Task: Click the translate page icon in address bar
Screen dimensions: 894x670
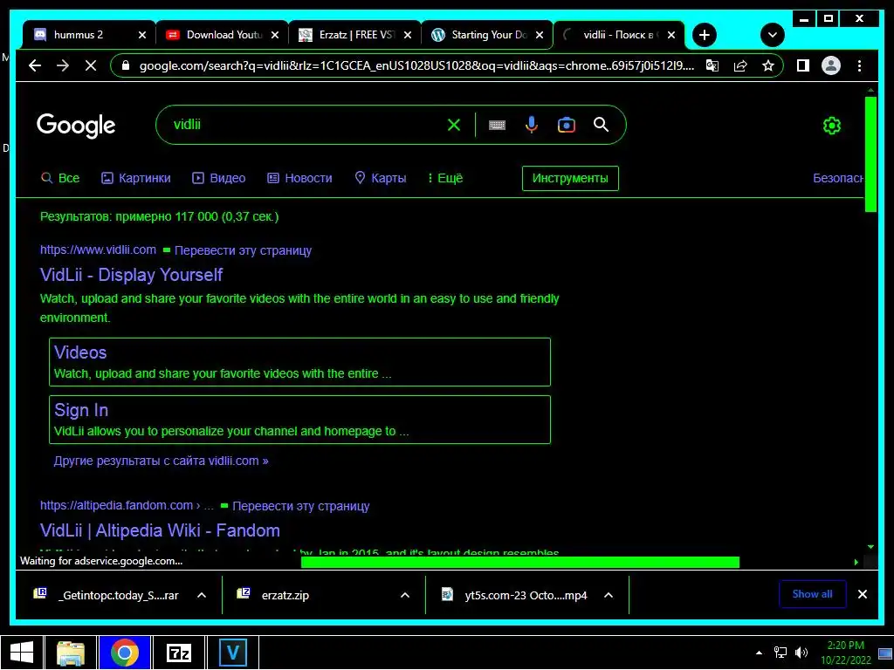Action: pos(712,65)
